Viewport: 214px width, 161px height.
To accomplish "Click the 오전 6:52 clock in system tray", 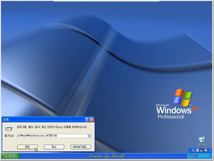I will point(204,156).
